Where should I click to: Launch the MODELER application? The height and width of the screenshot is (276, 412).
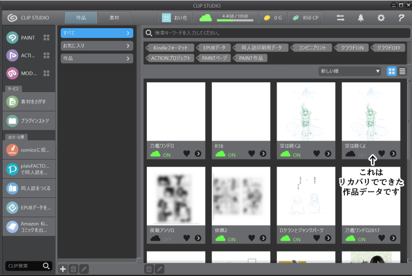(21, 73)
